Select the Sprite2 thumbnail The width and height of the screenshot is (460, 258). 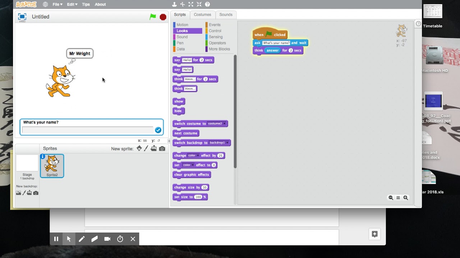pyautogui.click(x=52, y=166)
